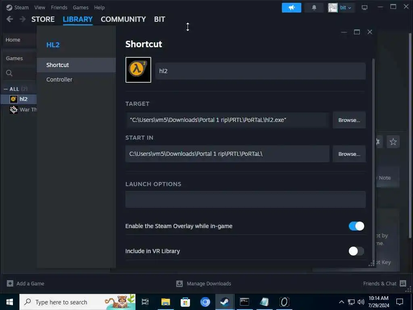Maximize the hl2 properties dialog

(x=357, y=32)
